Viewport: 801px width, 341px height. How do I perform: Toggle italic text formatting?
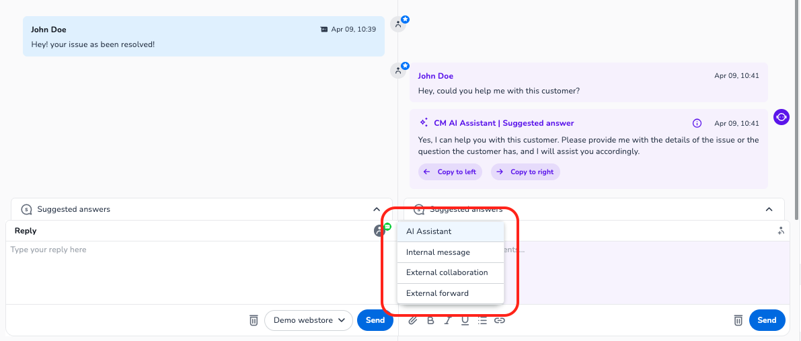coord(448,320)
